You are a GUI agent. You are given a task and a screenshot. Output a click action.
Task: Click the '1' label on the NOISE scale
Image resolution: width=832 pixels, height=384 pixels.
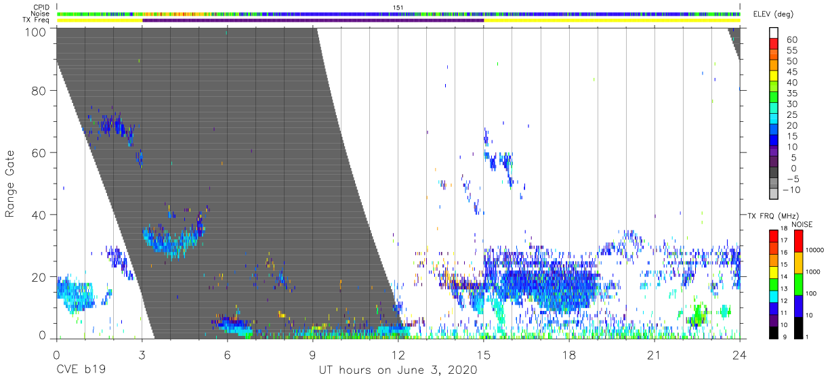coord(808,337)
